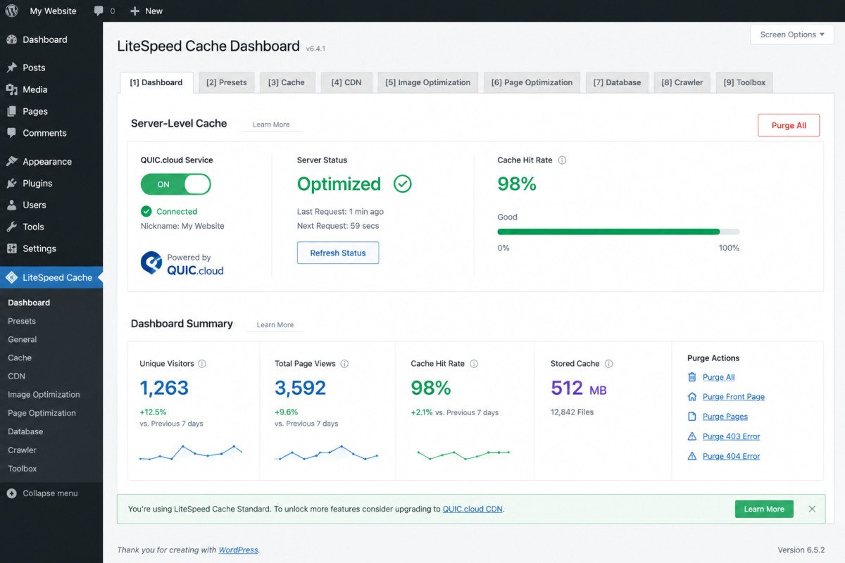
Task: Click the Plugins plug icon
Action: [x=11, y=183]
